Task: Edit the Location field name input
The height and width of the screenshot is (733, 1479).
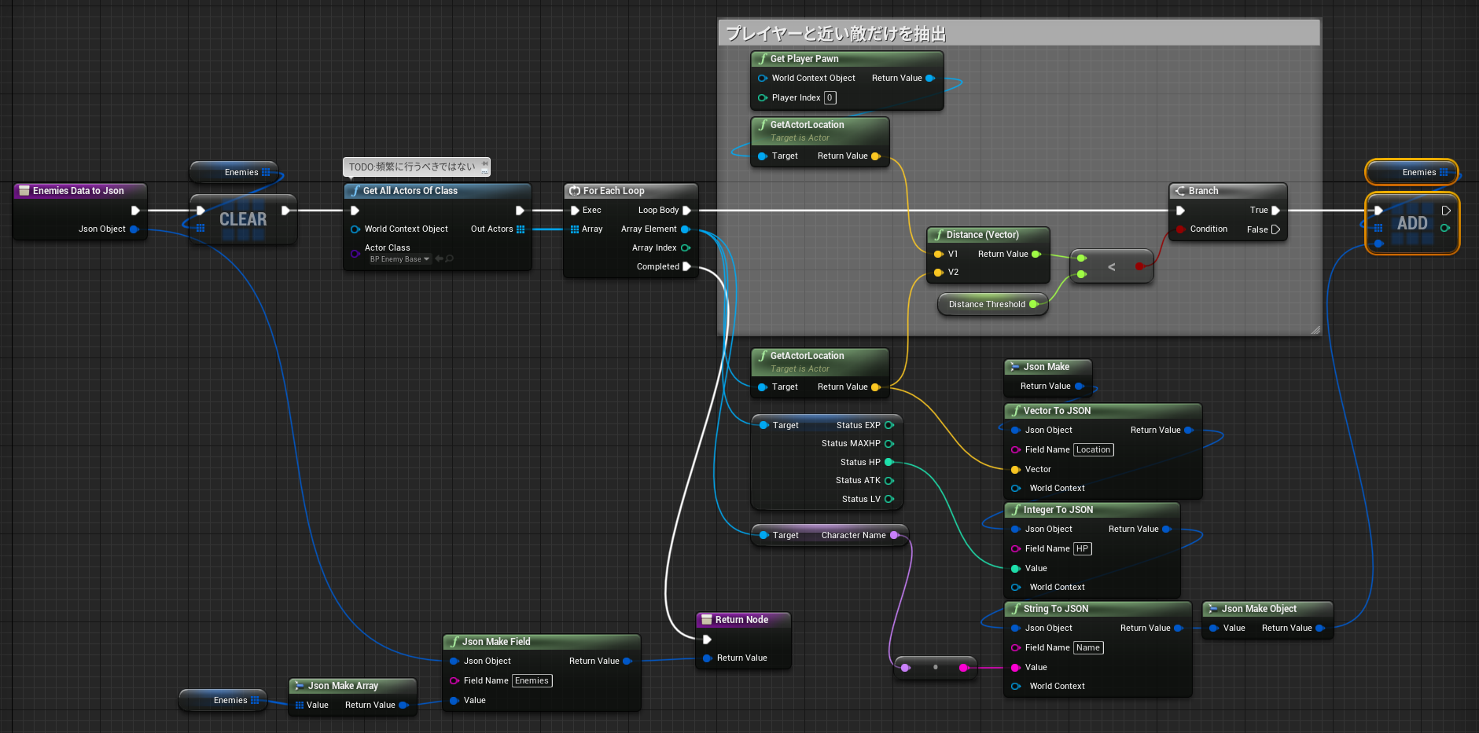Action: pyautogui.click(x=1093, y=450)
